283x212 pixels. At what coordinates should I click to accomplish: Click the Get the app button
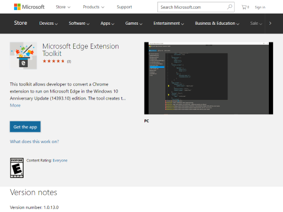(25, 127)
